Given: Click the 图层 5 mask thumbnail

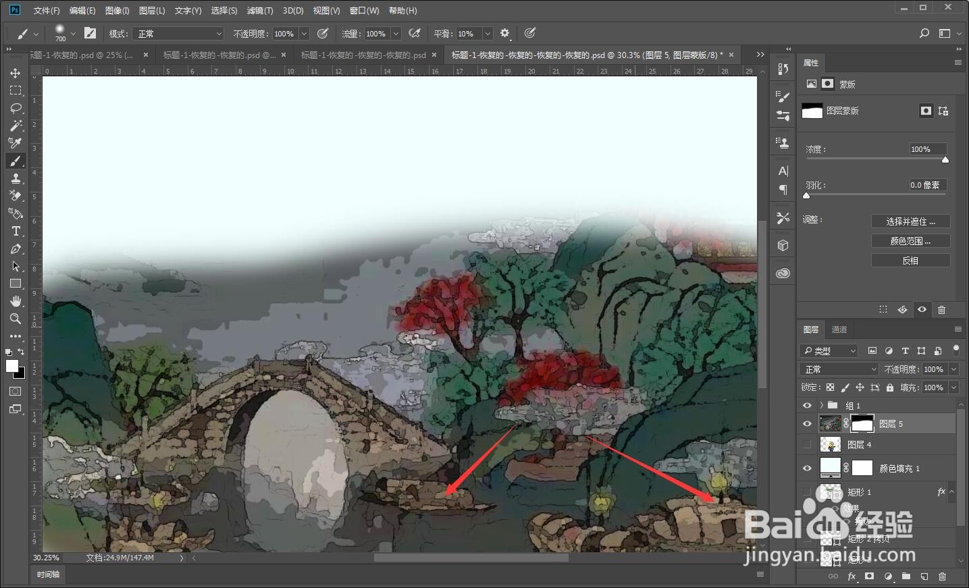Looking at the screenshot, I should coord(862,423).
